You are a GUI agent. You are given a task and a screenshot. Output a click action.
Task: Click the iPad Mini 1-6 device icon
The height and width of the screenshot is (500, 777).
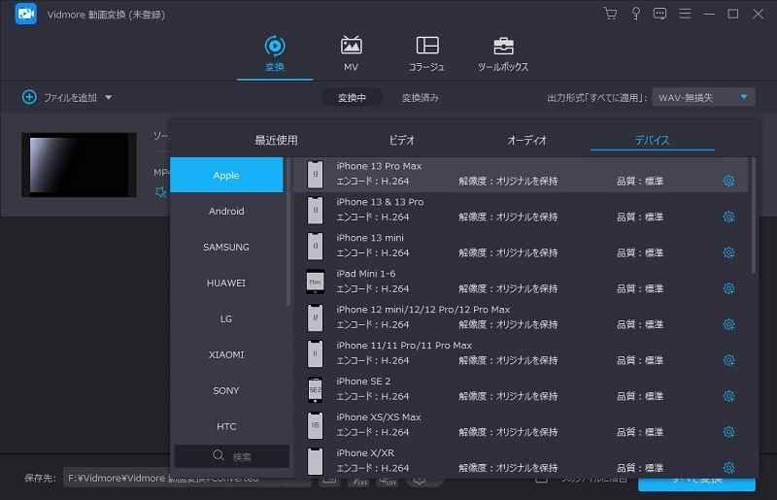(315, 282)
